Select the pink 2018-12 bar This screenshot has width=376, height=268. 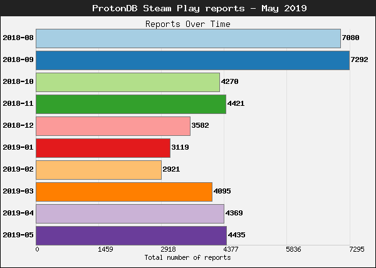tap(113, 126)
